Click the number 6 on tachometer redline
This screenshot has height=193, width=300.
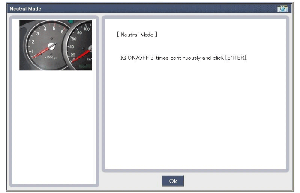[x=63, y=32]
